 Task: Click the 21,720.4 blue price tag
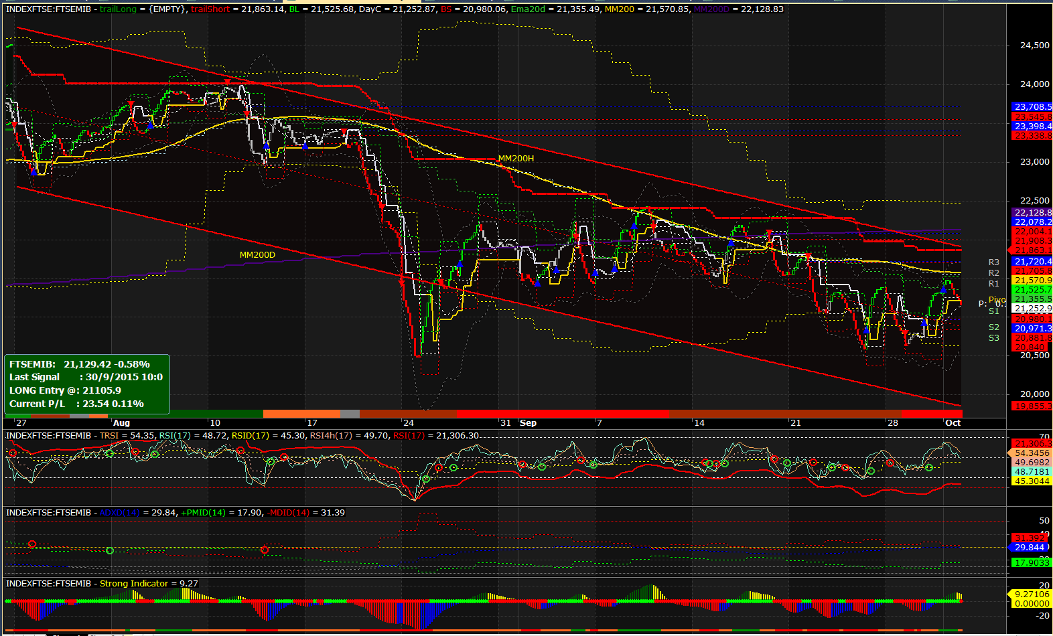[1032, 262]
